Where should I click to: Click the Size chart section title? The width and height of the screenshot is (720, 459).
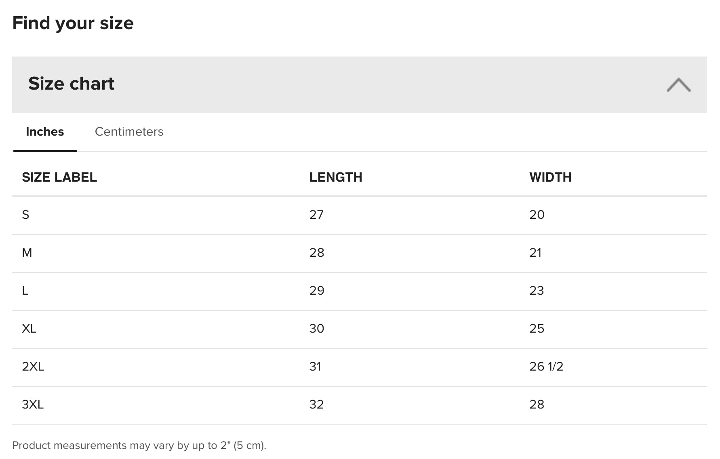[71, 84]
